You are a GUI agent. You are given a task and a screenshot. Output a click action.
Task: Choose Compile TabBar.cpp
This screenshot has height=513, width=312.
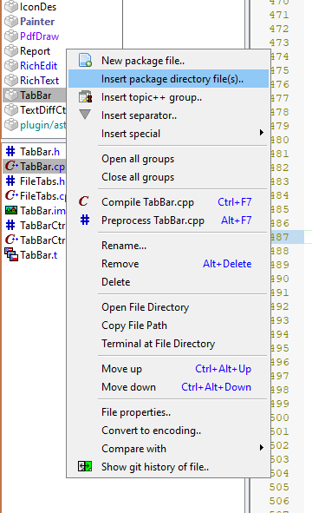coord(168,202)
